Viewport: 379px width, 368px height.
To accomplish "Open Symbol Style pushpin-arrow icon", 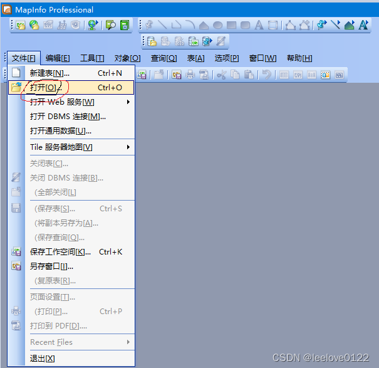I will click(322, 25).
